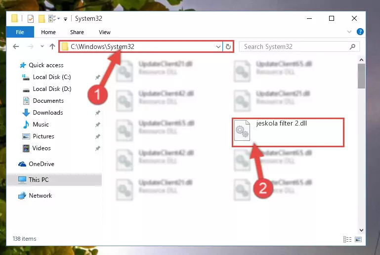This screenshot has height=255, width=380.
Task: Click the 138 items status text
Action: click(25, 239)
